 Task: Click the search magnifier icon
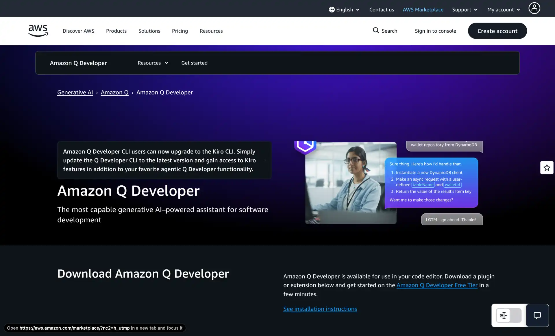(376, 30)
